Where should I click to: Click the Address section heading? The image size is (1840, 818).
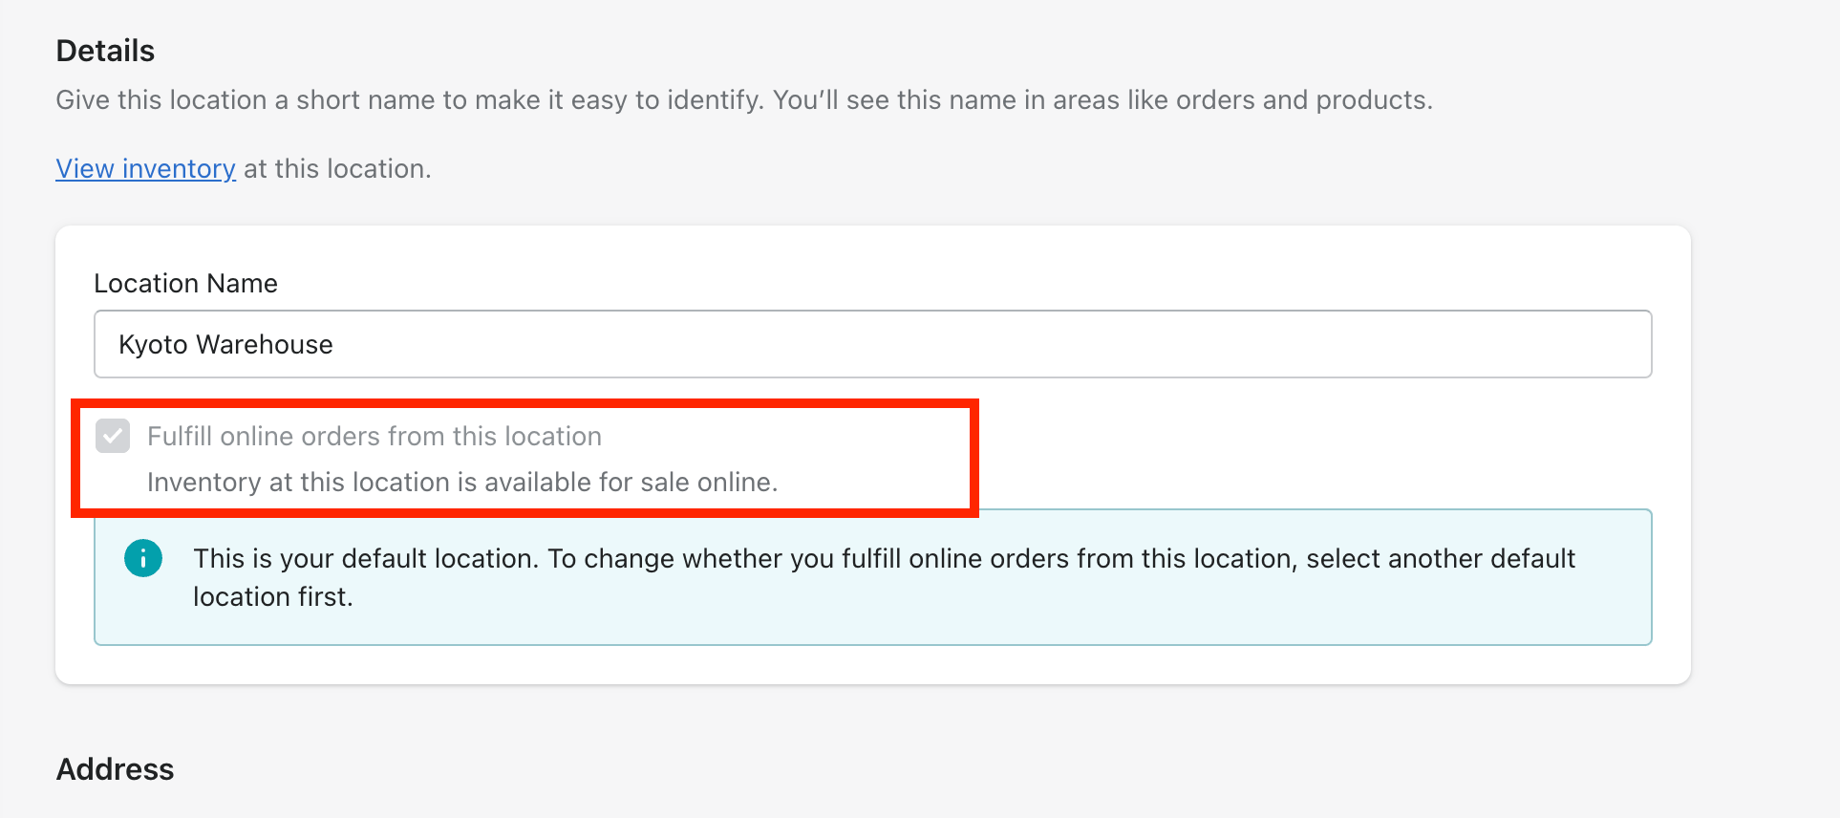click(x=115, y=769)
